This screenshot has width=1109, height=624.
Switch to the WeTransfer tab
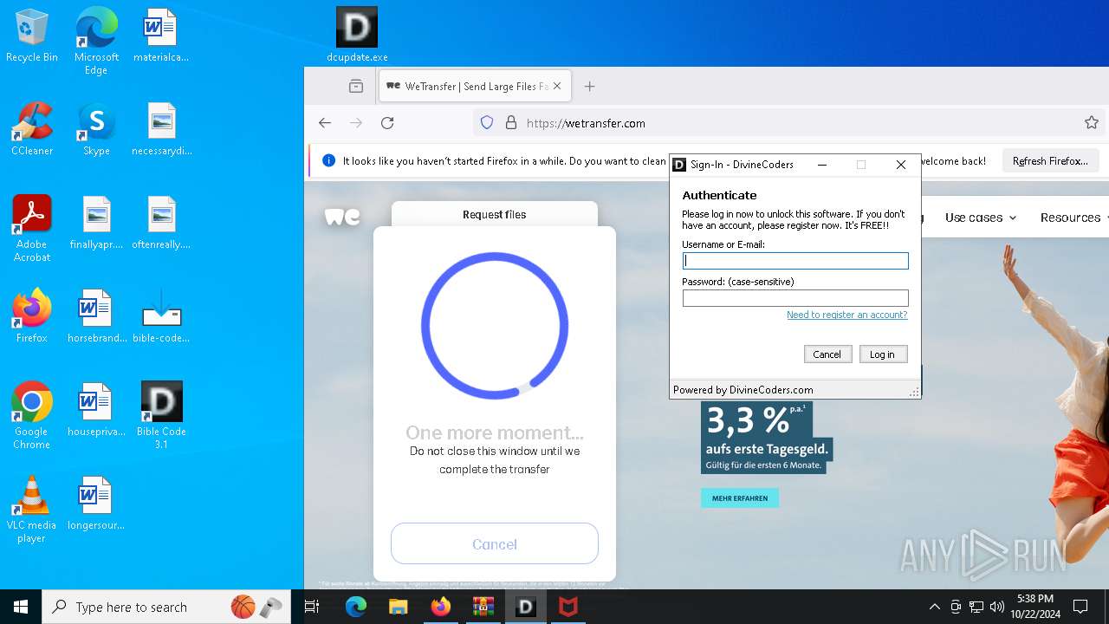click(x=474, y=86)
